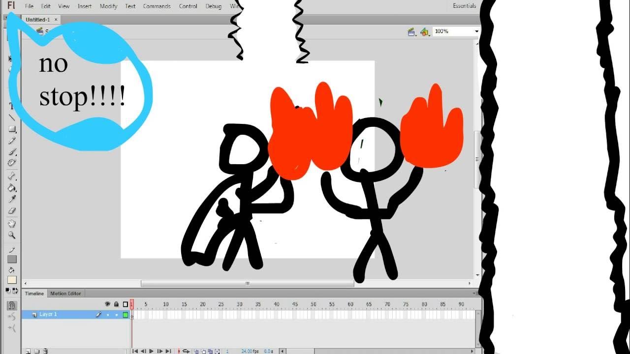Image resolution: width=630 pixels, height=354 pixels.
Task: Open the fill color swatch
Action: tap(12, 280)
